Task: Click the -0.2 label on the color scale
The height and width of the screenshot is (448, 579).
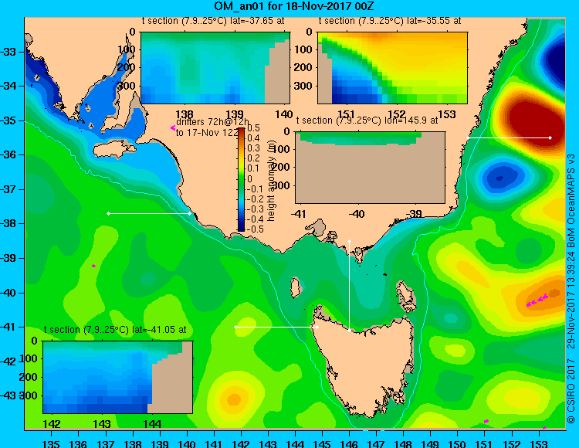Action: [255, 199]
